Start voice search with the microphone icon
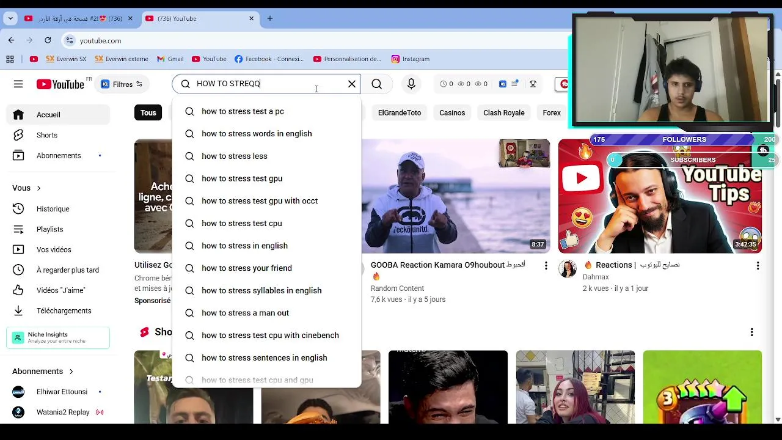 tap(411, 84)
